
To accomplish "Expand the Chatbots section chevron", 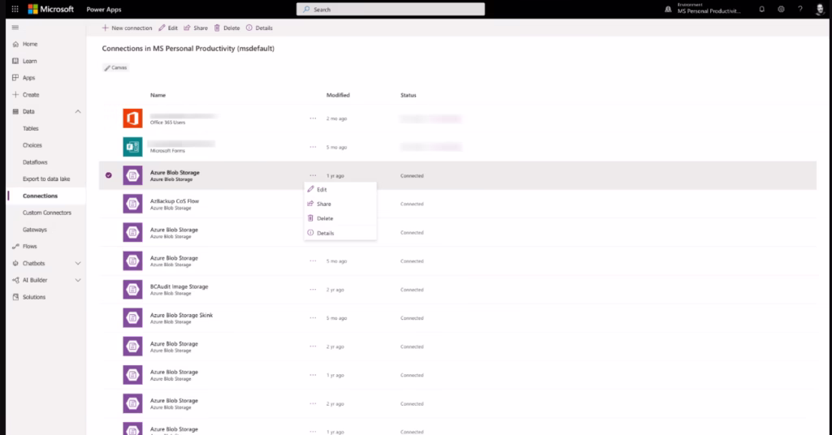I will pyautogui.click(x=78, y=263).
